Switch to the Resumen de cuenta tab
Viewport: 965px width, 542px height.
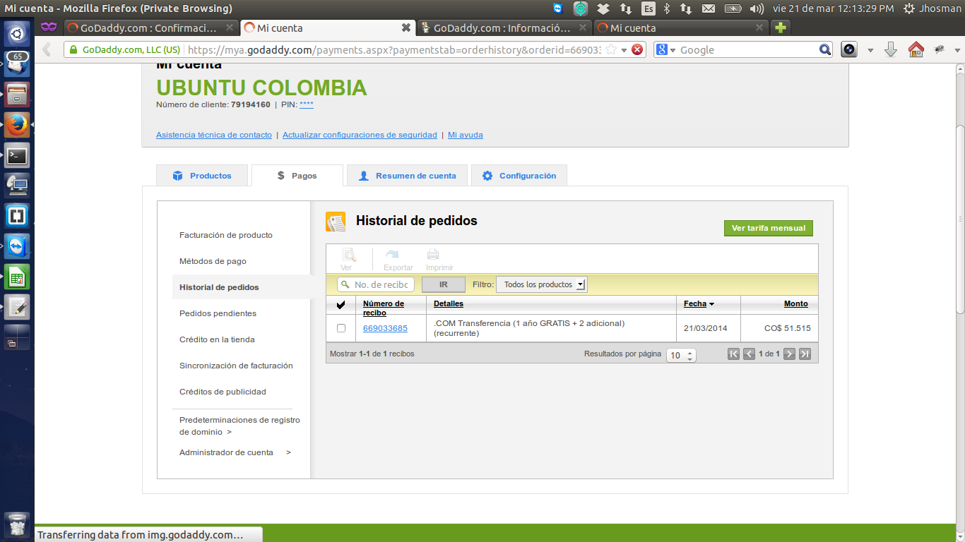408,176
